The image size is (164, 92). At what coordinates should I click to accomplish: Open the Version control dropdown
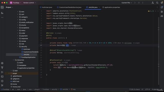[x=29, y=3]
